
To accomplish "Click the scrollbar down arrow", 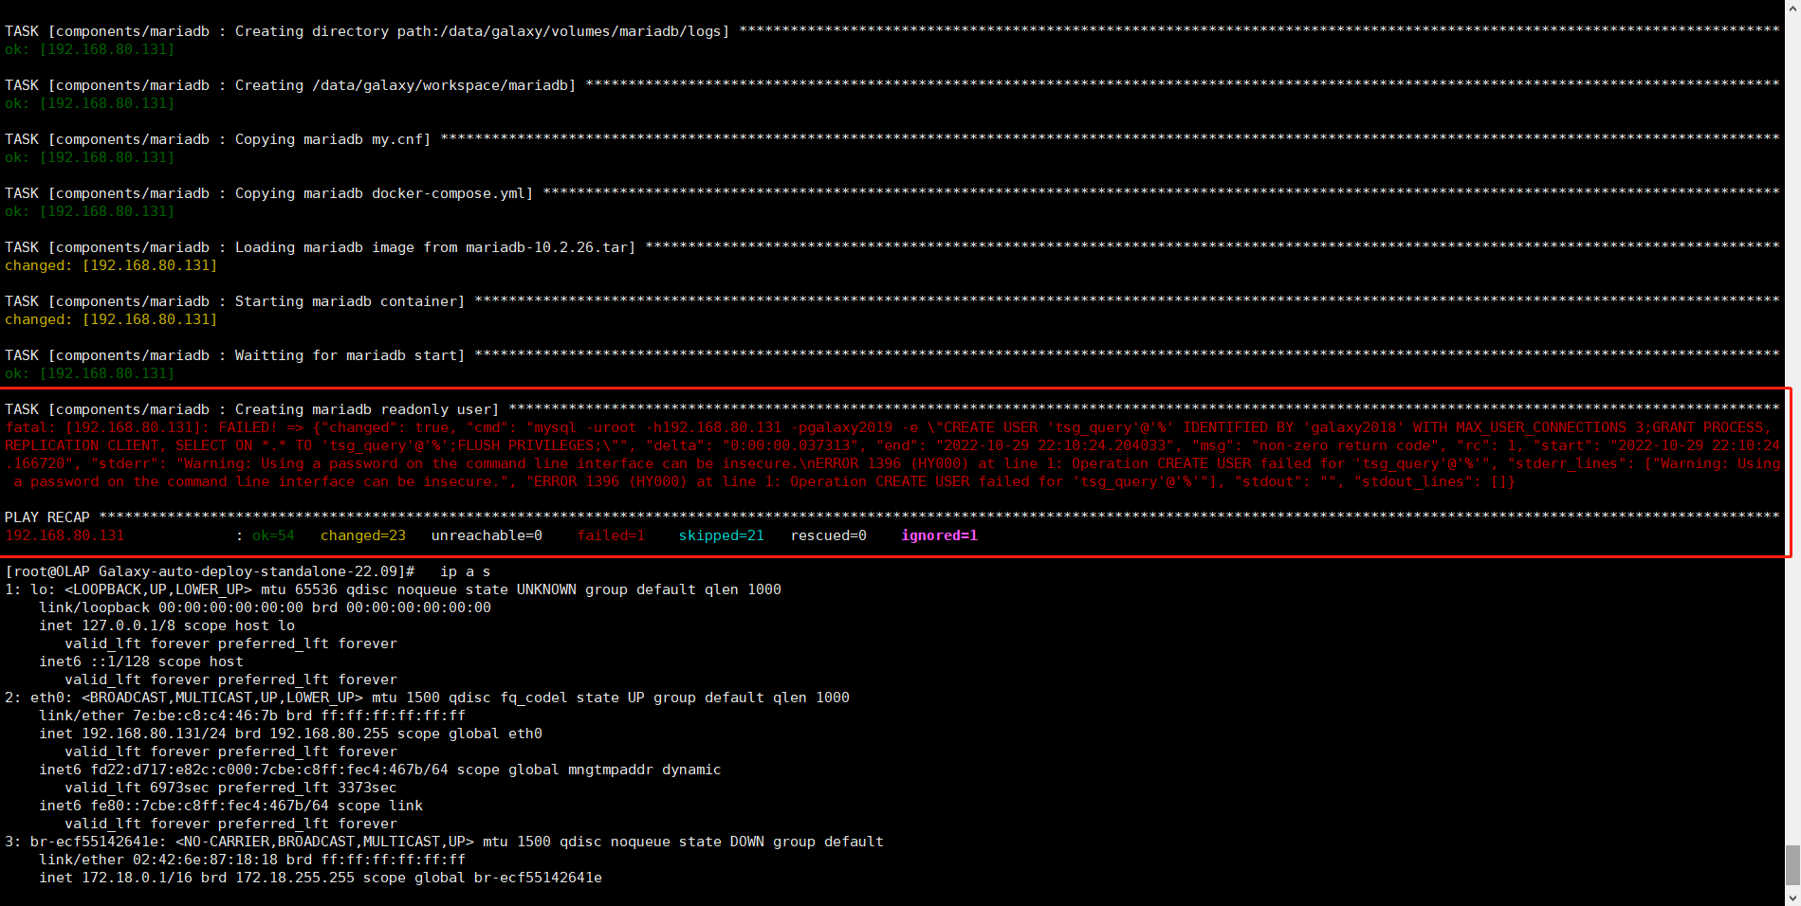I will 1792,897.
